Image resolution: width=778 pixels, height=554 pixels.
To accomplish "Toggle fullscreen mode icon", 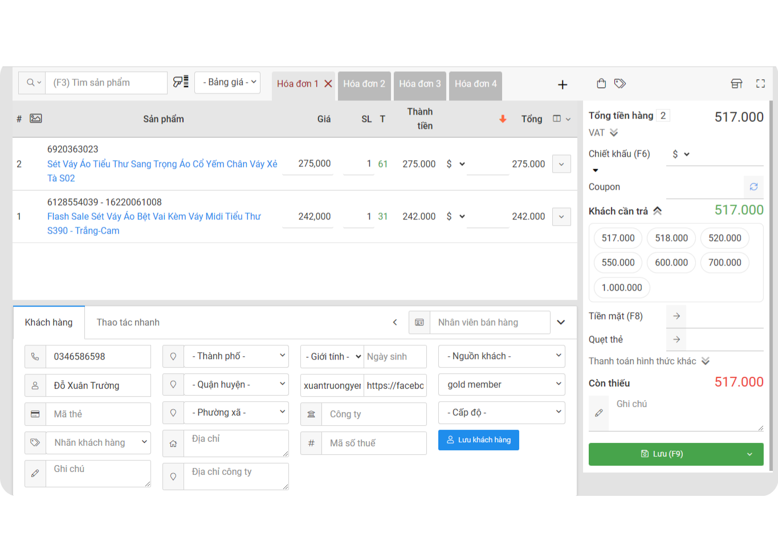I will click(x=760, y=84).
